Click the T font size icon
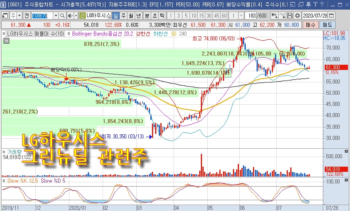Screen dimensions: 350x211 click(316, 4)
